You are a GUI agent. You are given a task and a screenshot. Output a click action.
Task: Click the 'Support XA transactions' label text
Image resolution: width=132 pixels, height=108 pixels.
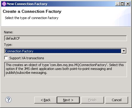point(27,58)
